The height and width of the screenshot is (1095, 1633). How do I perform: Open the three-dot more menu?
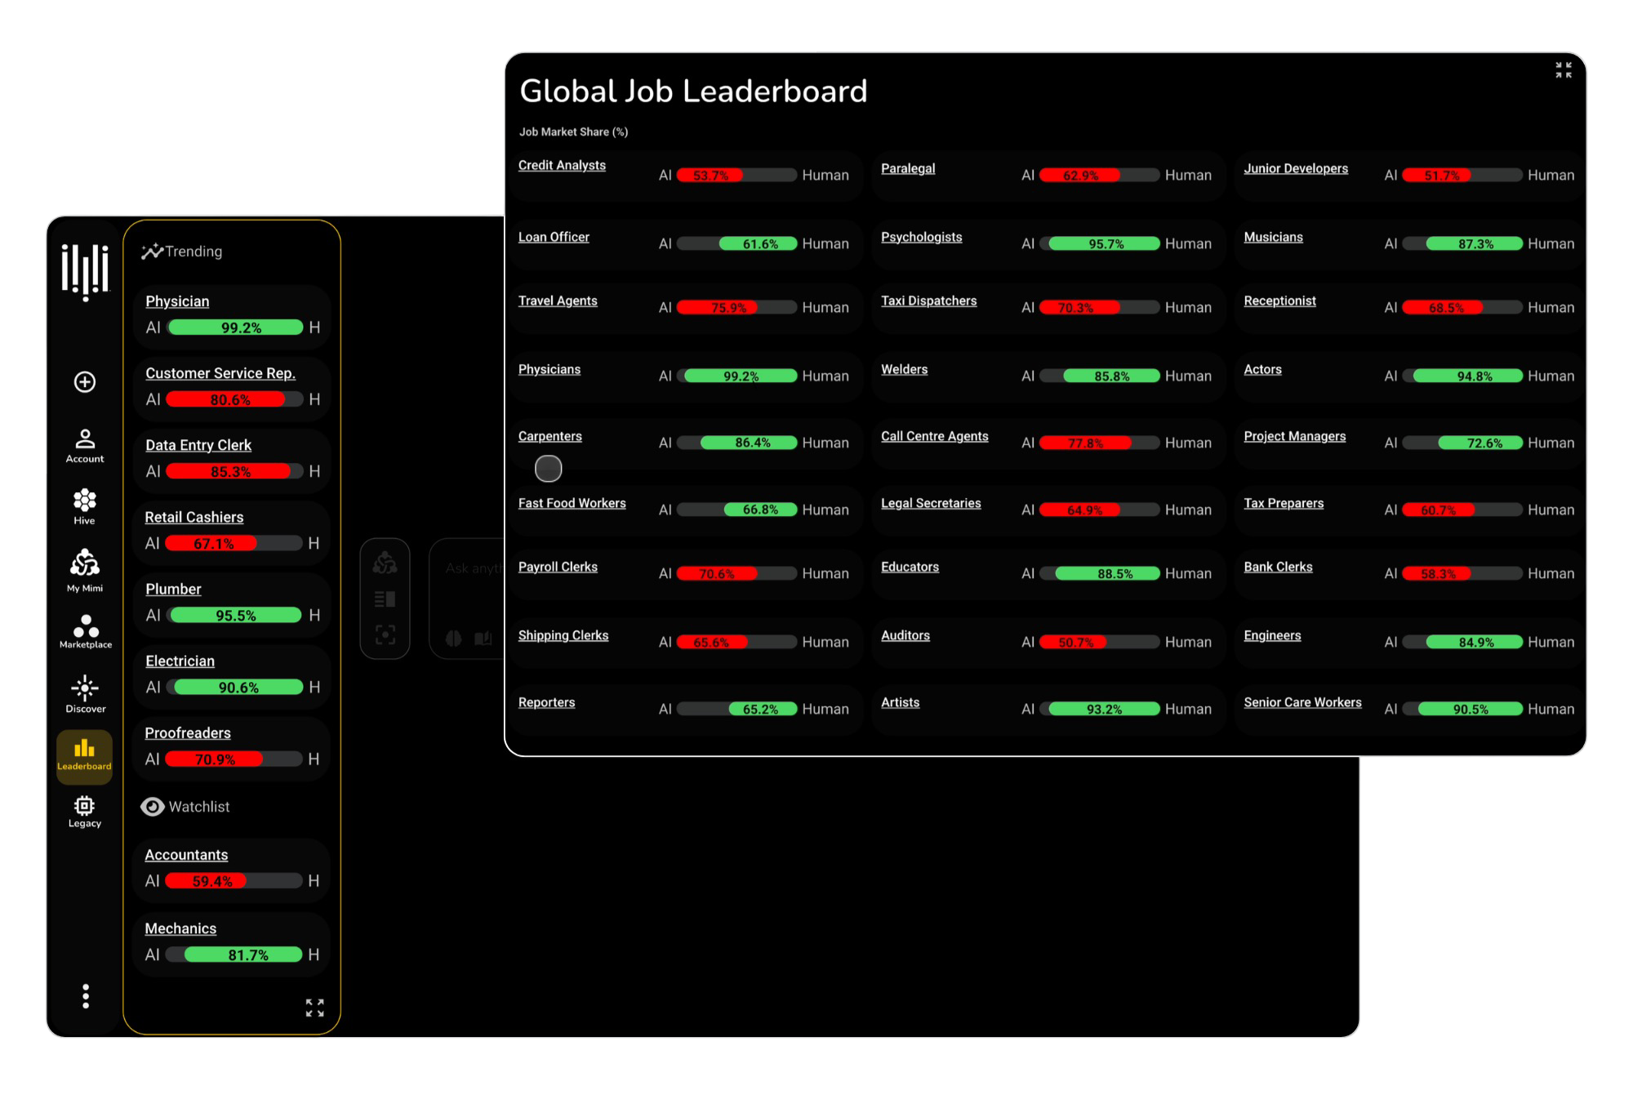click(x=85, y=996)
